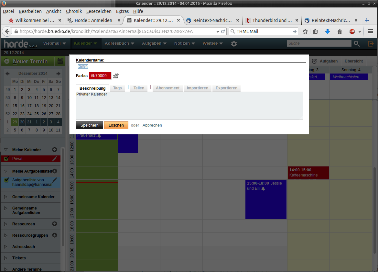378x272 pixels.
Task: Click the #b70009 color swatch
Action: tap(100, 75)
